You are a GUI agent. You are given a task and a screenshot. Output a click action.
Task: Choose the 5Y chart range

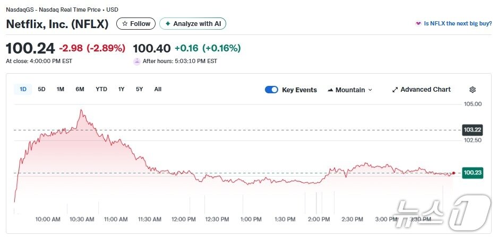tap(139, 90)
